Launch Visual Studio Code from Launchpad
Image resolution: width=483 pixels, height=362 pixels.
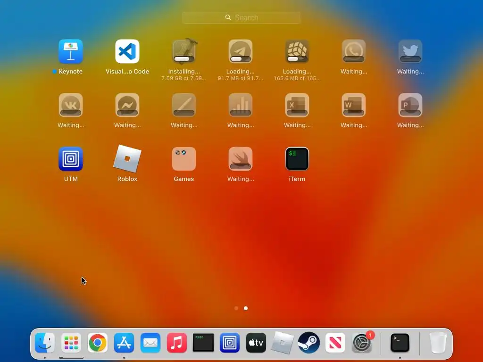[127, 51]
